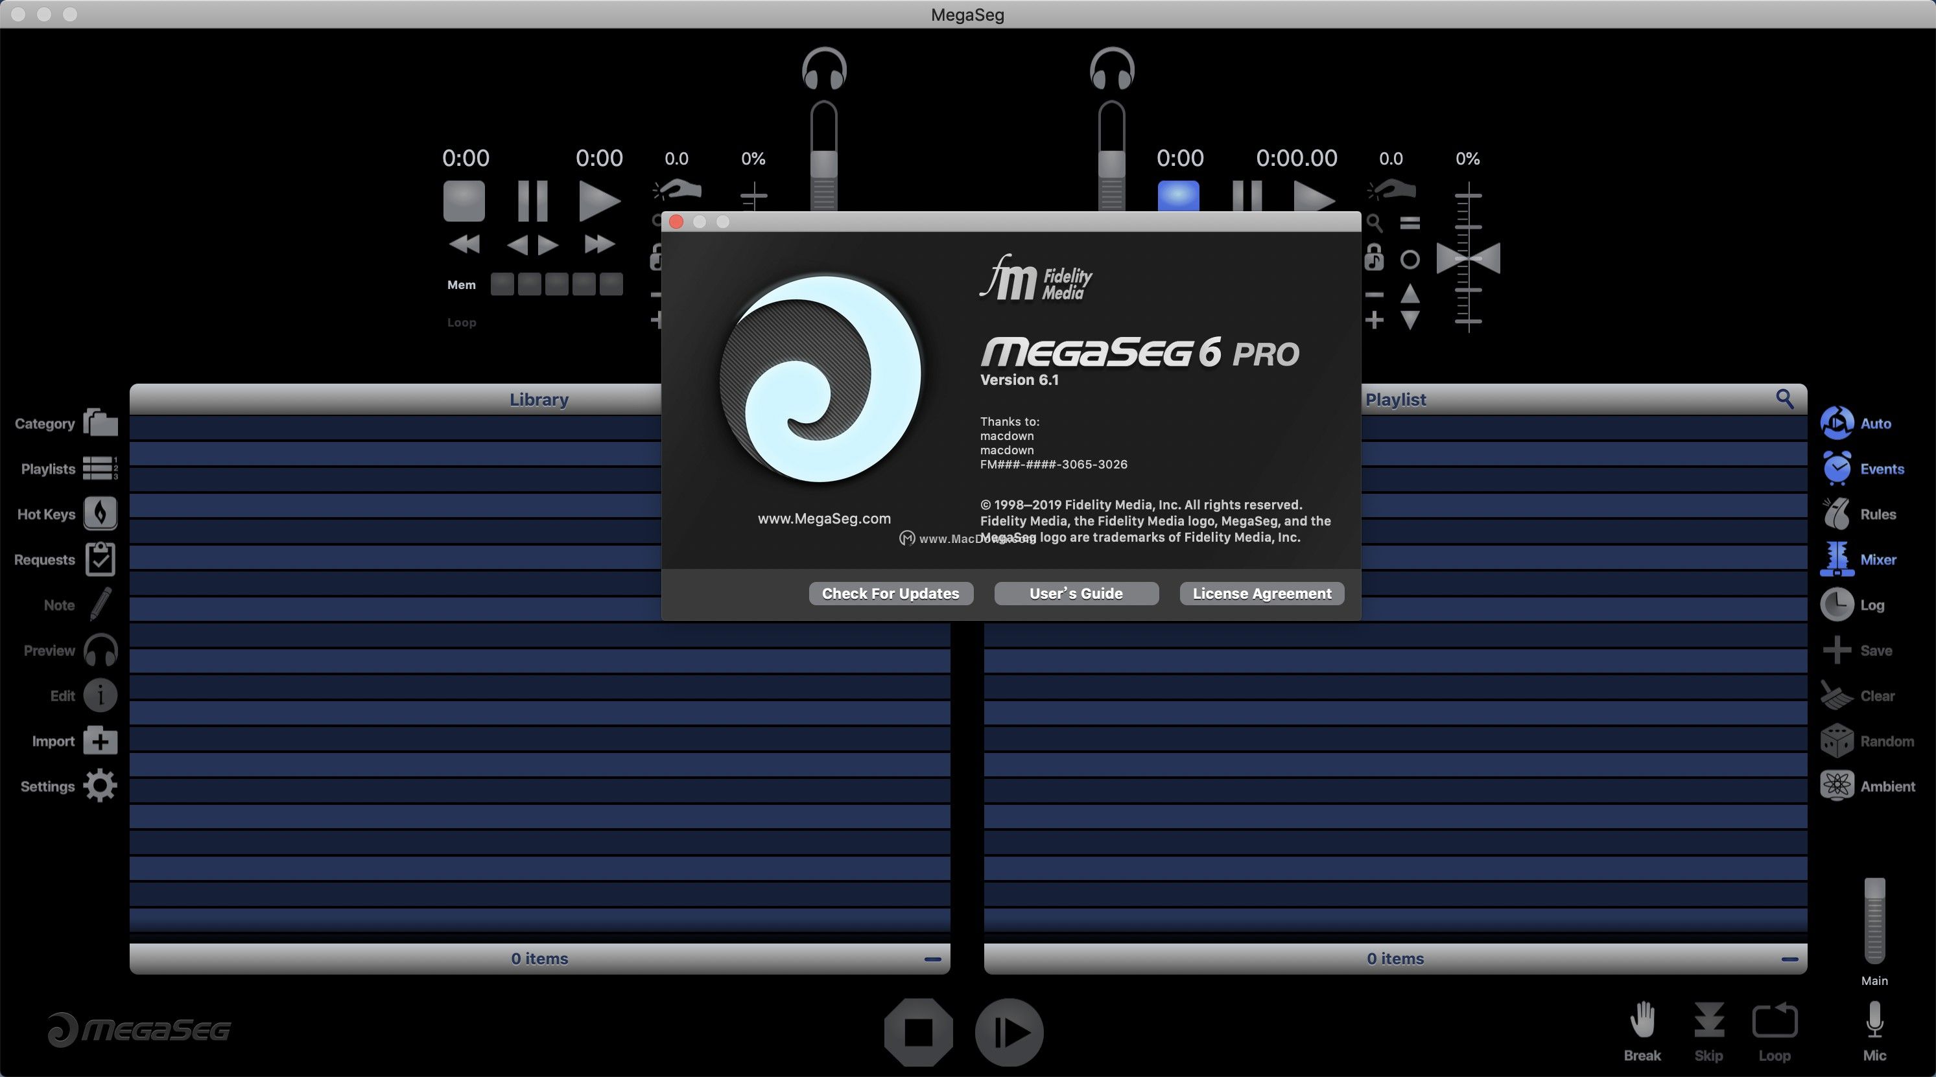Click the www.MegaSeg.com link
The height and width of the screenshot is (1077, 1936).
(x=823, y=518)
